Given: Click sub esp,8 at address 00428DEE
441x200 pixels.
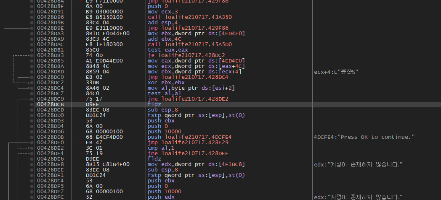Looking at the screenshot, I should tap(163, 170).
